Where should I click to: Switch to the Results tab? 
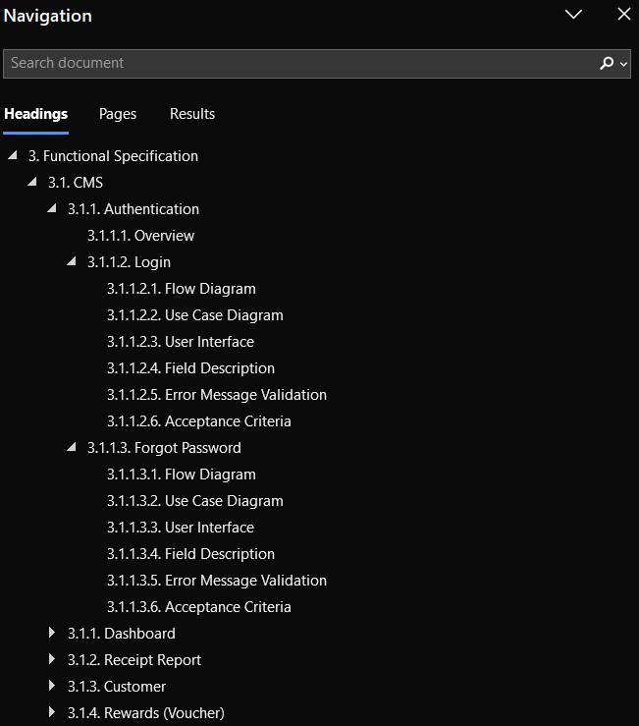pyautogui.click(x=192, y=114)
